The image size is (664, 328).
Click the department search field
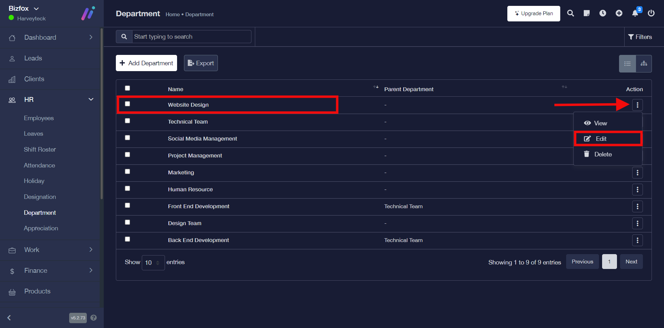coord(191,37)
